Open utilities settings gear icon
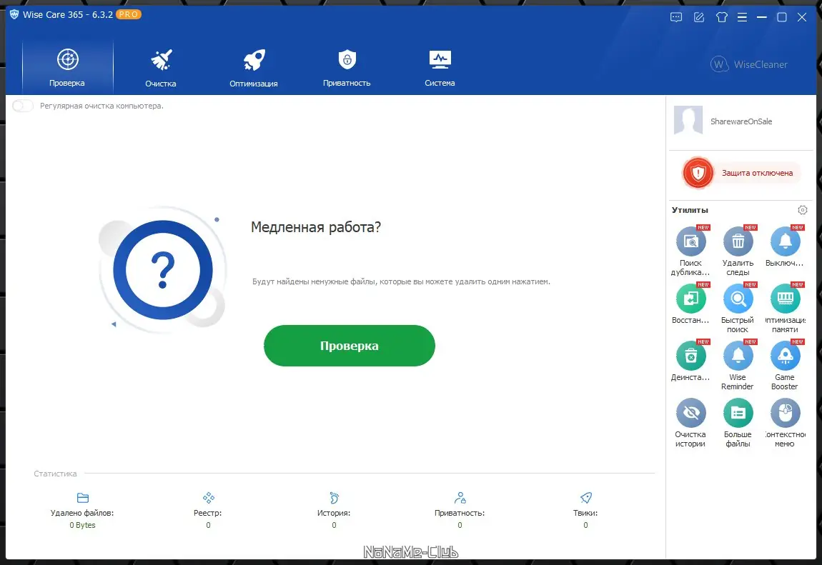Viewport: 822px width, 565px height. [802, 209]
